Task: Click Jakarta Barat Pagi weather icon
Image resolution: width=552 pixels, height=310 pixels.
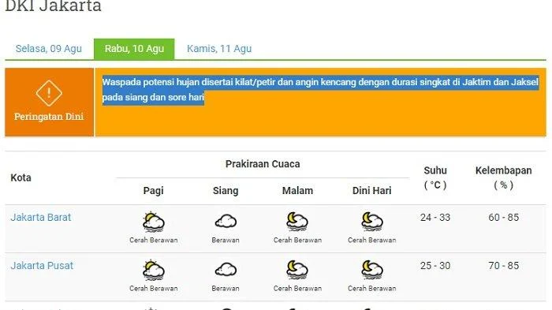Action: click(x=153, y=222)
